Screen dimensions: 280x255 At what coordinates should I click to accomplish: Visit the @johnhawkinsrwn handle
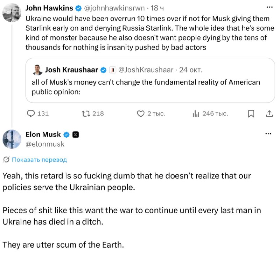114,8
